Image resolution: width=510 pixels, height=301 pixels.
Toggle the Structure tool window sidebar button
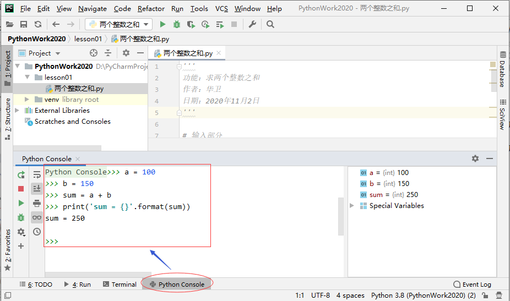pyautogui.click(x=7, y=119)
